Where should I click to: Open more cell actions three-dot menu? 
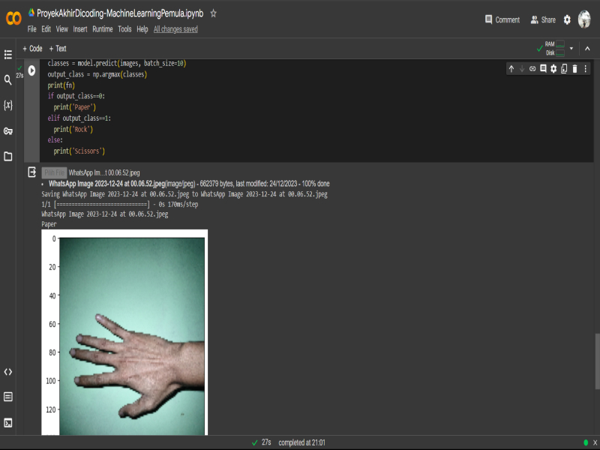pos(586,68)
